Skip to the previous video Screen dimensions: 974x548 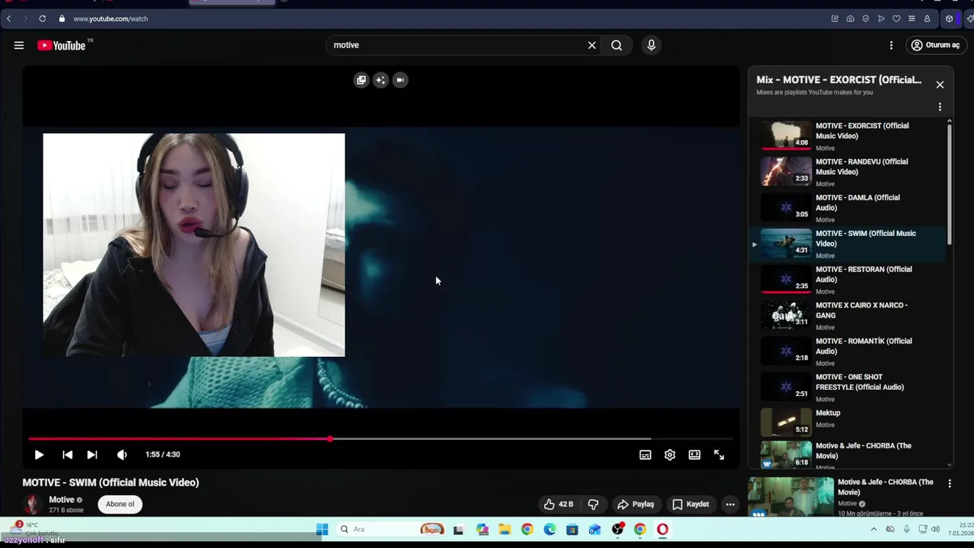(68, 454)
